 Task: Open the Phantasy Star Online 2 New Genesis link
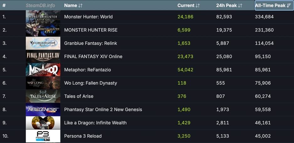click(103, 110)
